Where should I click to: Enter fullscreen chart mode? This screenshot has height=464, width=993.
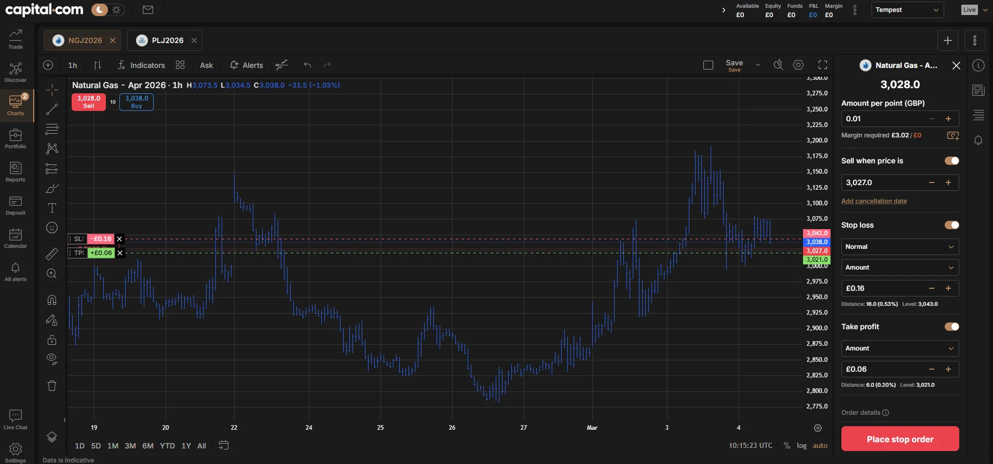[823, 65]
